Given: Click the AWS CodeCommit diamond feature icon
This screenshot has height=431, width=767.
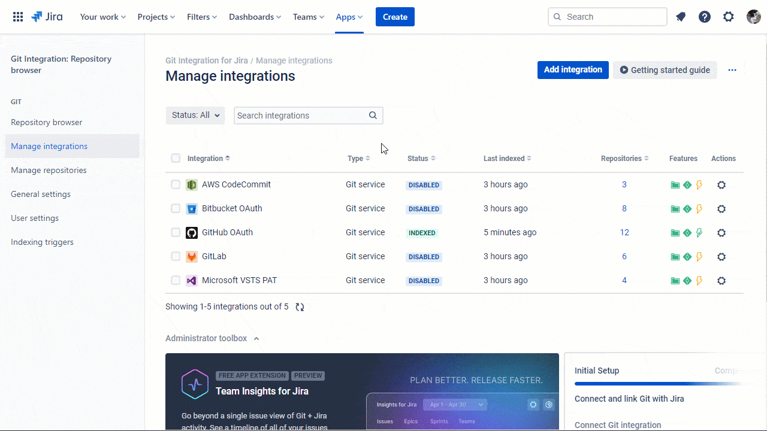Looking at the screenshot, I should click(687, 185).
